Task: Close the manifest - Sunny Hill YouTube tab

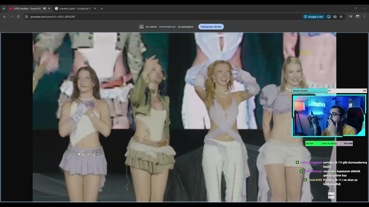Action: 49,9
